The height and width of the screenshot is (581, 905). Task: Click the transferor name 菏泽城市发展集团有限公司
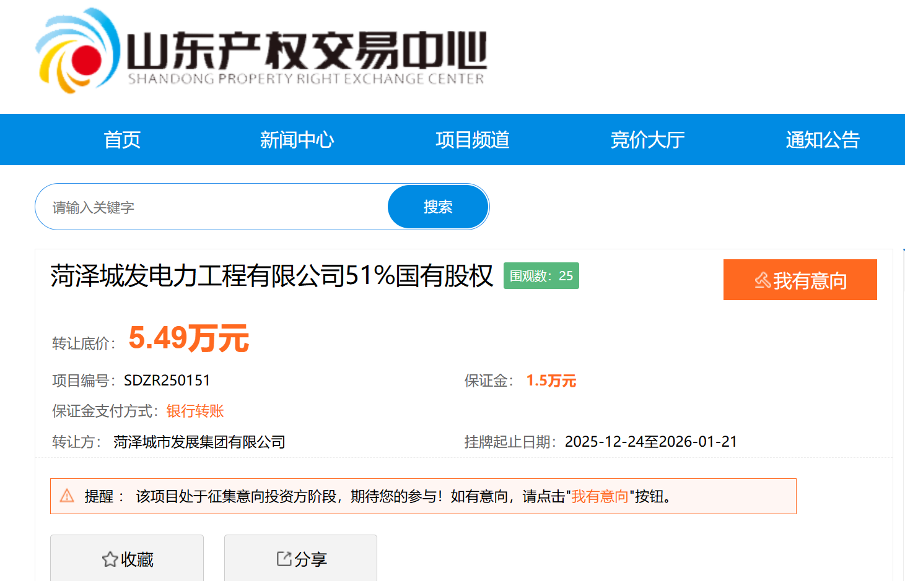tap(199, 442)
